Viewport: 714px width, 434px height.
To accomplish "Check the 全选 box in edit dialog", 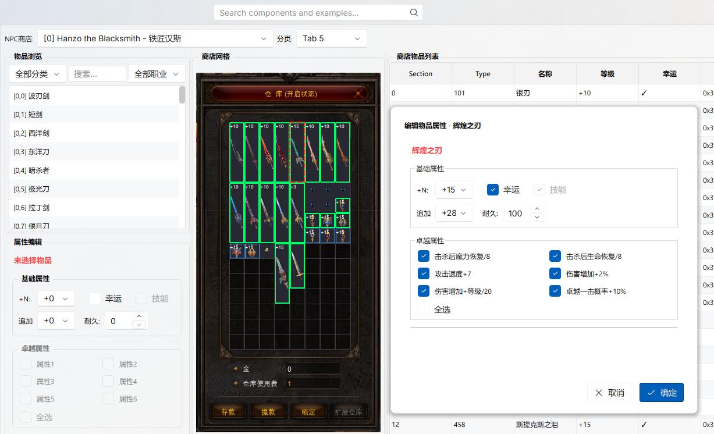I will point(423,310).
